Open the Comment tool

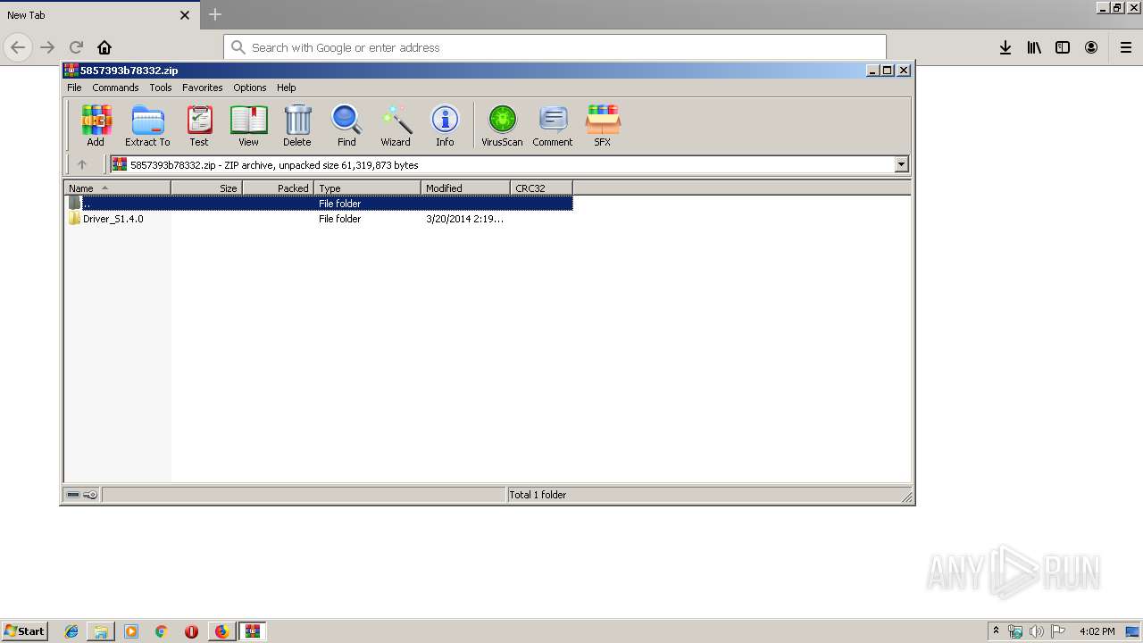553,125
